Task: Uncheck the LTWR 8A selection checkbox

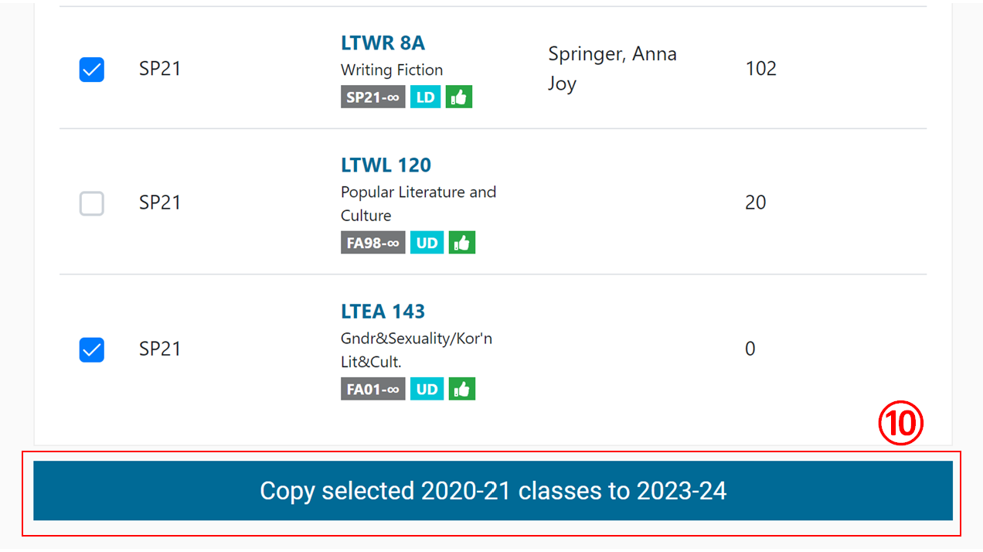Action: pos(91,70)
